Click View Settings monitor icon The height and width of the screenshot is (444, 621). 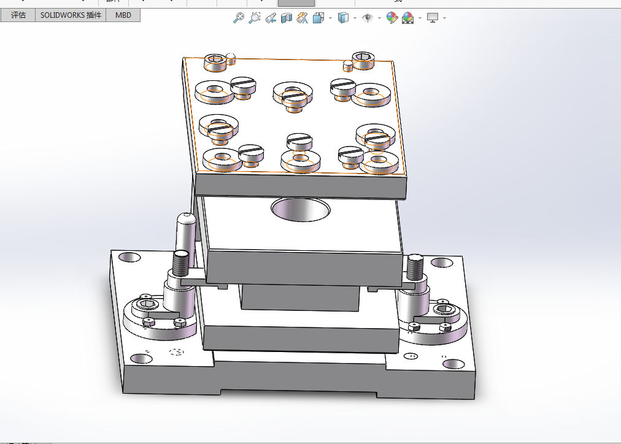point(433,18)
